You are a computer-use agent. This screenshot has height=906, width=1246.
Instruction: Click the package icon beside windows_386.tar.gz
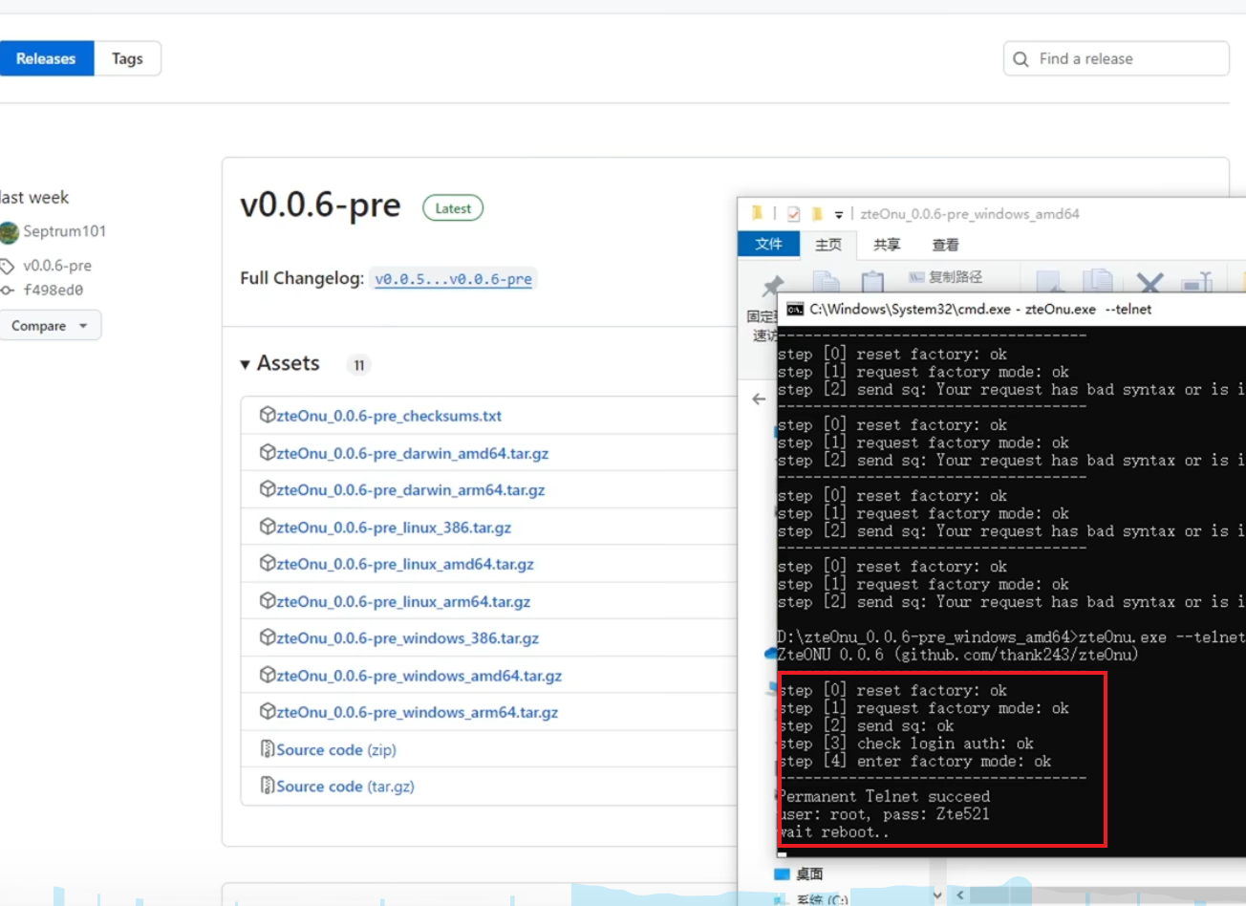coord(268,636)
